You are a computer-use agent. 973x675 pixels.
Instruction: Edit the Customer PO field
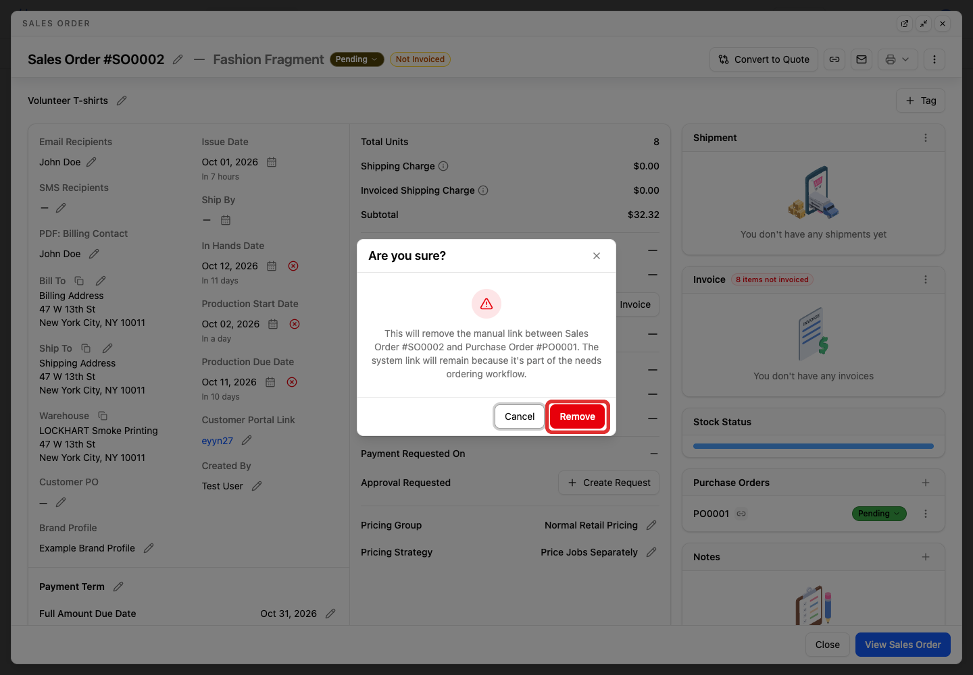(x=61, y=502)
